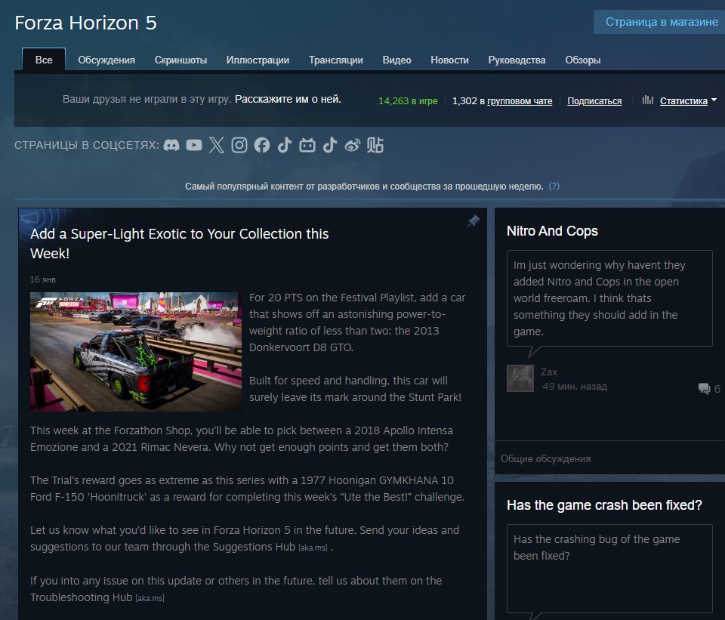Click the author name Zax
The width and height of the screenshot is (725, 620).
click(549, 372)
